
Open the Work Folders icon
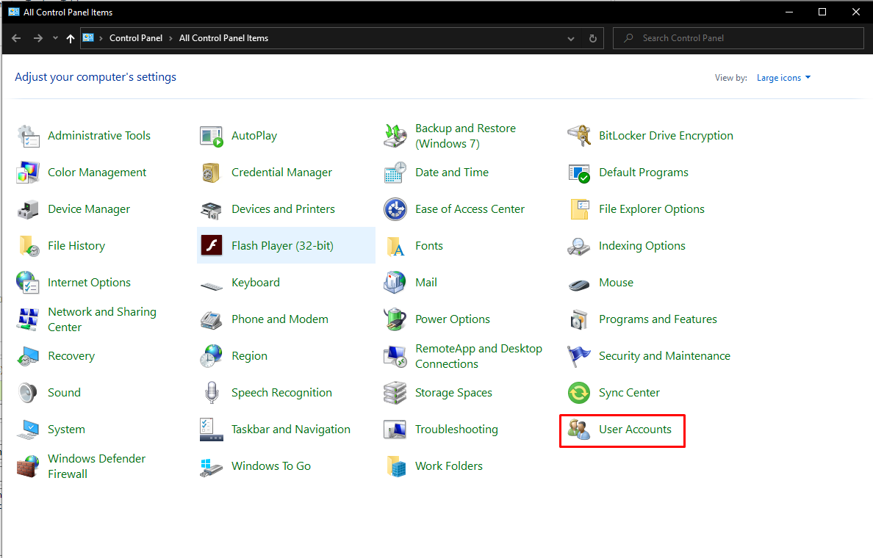pos(396,466)
